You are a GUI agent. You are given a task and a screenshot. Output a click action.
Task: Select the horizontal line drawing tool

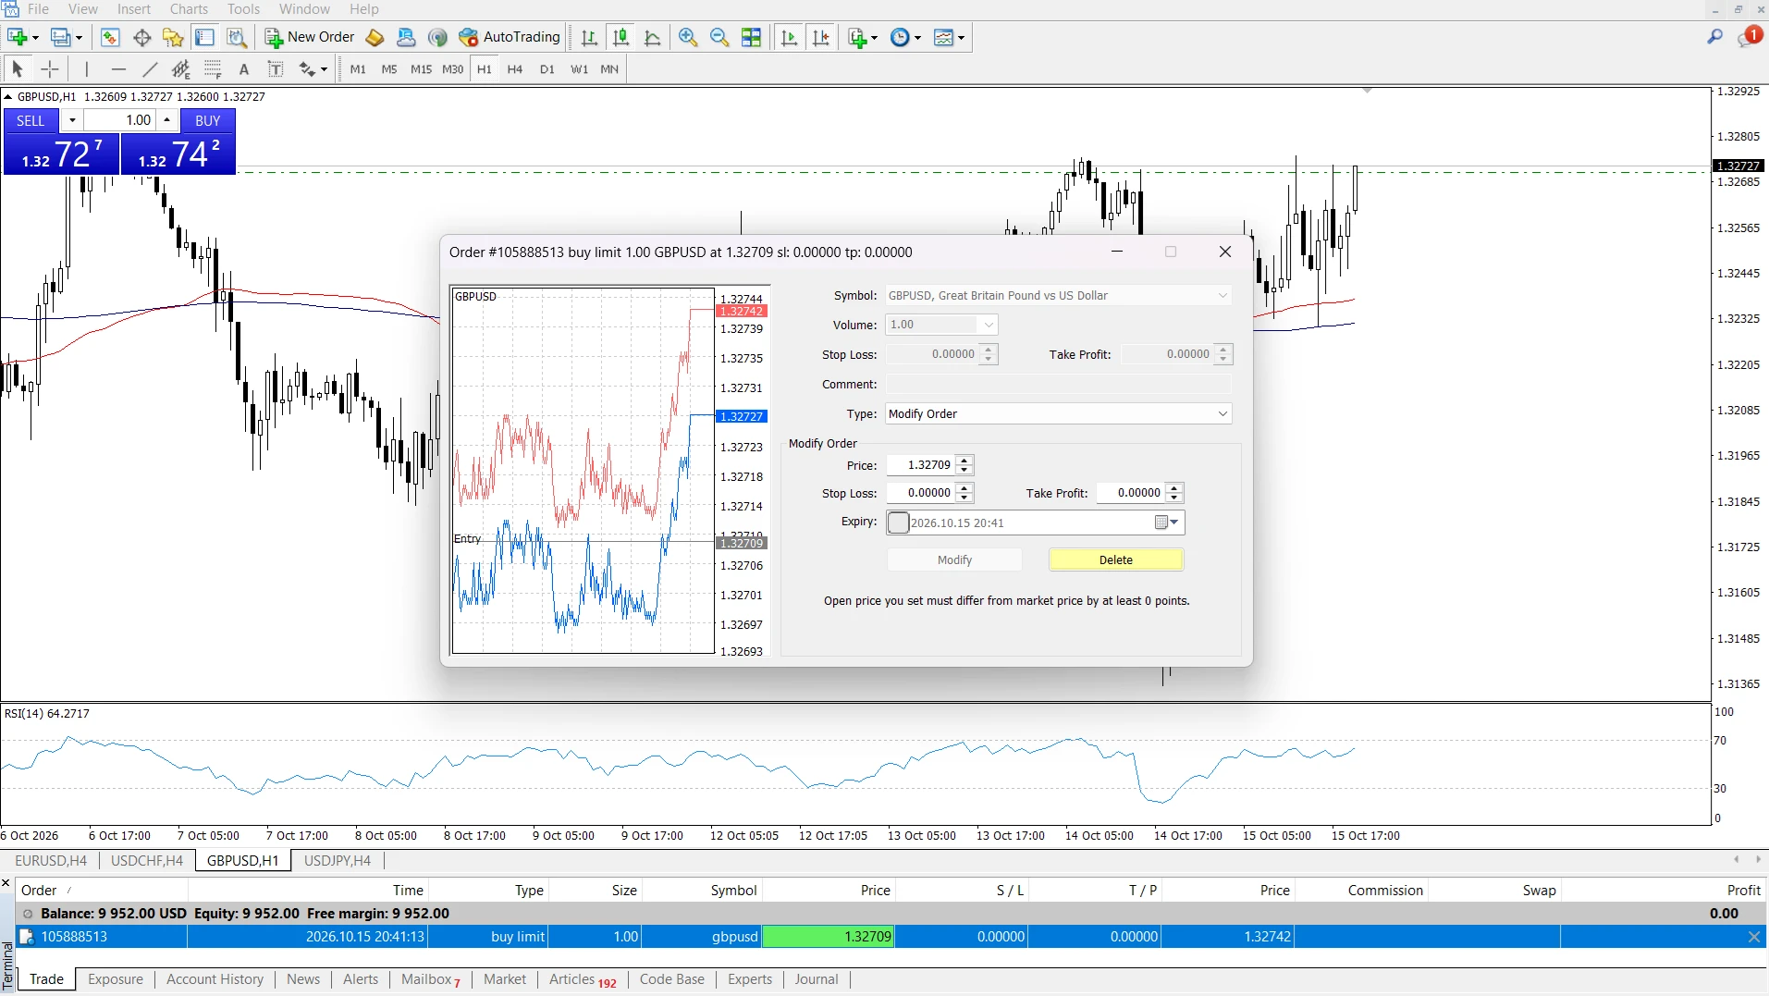tap(118, 68)
